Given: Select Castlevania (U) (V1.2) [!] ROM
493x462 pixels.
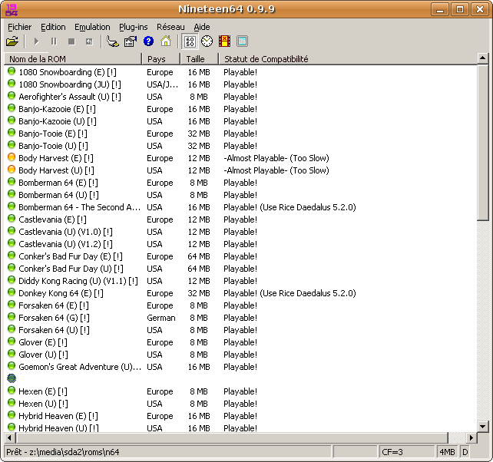Looking at the screenshot, I should coord(65,244).
